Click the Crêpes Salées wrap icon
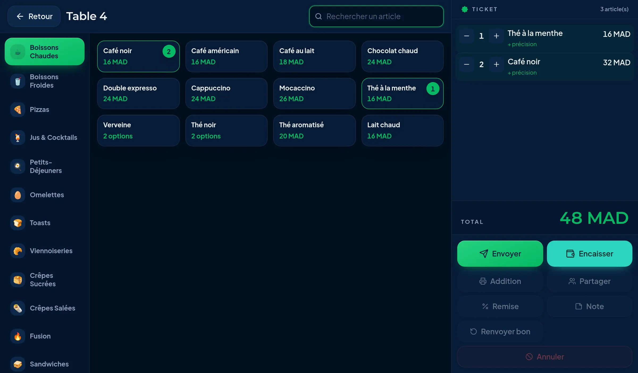Image resolution: width=638 pixels, height=373 pixels. click(x=18, y=308)
